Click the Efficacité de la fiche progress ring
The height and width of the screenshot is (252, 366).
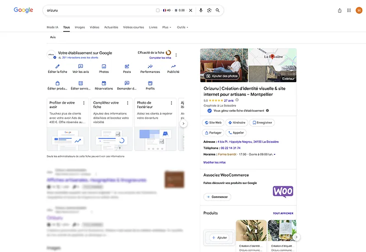tap(168, 52)
